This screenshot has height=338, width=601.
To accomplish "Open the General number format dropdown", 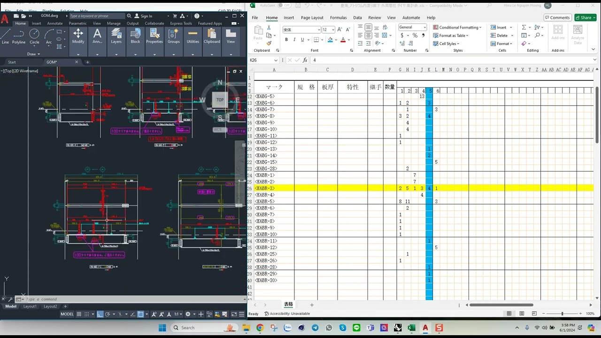I will pyautogui.click(x=425, y=27).
